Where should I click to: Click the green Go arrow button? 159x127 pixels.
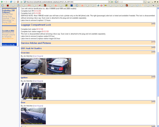point(112,2)
